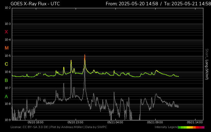Click the 'From: 2025-05-20 14:58' start date
Viewport: 211px width, 132px height.
132,4
